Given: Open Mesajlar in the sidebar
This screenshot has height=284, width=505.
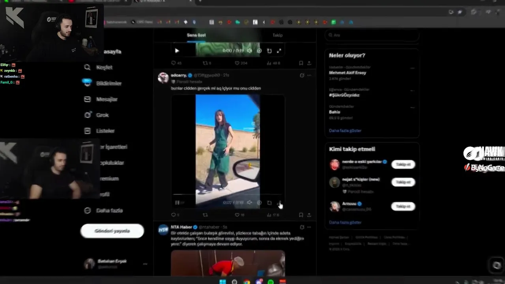Looking at the screenshot, I should point(101,99).
